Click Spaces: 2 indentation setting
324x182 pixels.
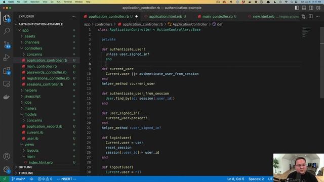tap(256, 179)
